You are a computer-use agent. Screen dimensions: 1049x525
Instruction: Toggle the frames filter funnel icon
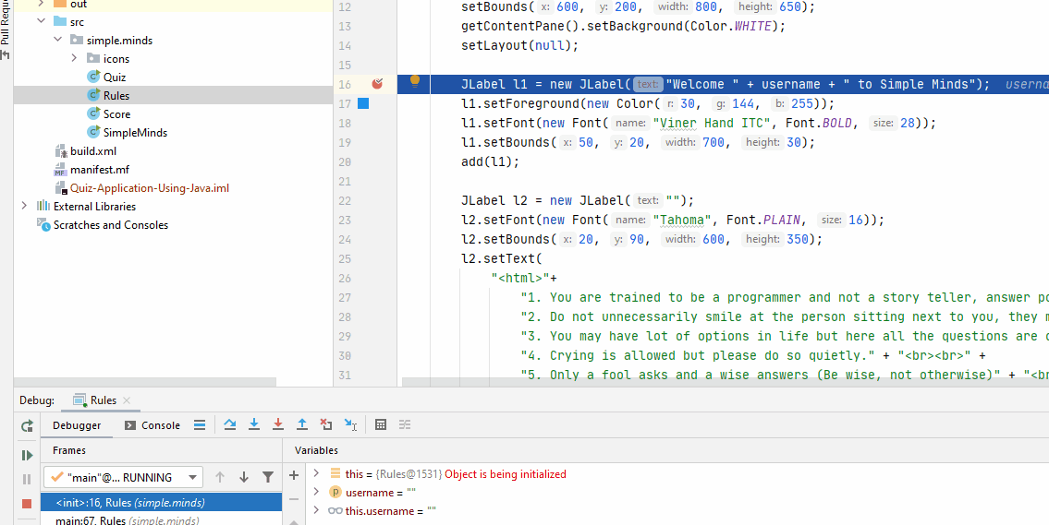[268, 477]
